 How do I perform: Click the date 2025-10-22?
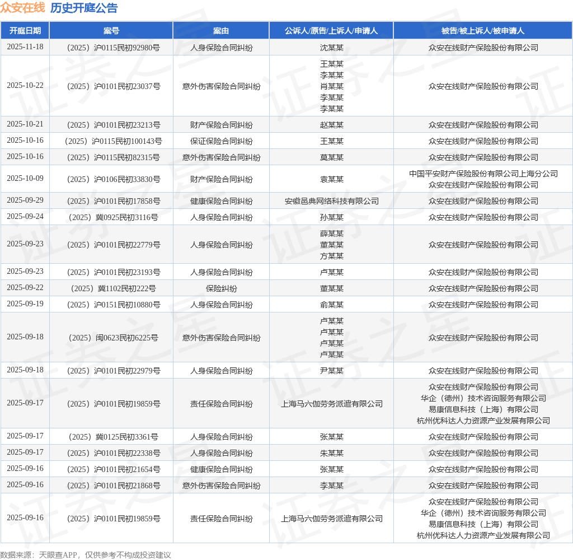tap(25, 85)
